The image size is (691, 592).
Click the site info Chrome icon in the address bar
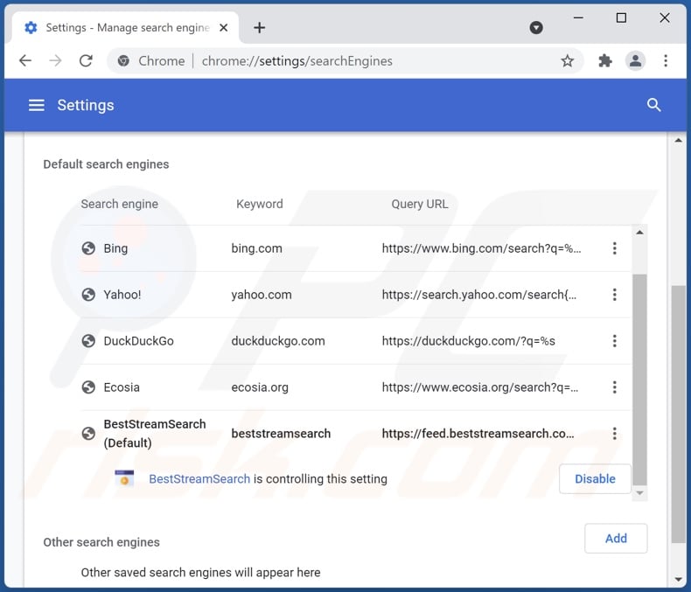[x=123, y=61]
